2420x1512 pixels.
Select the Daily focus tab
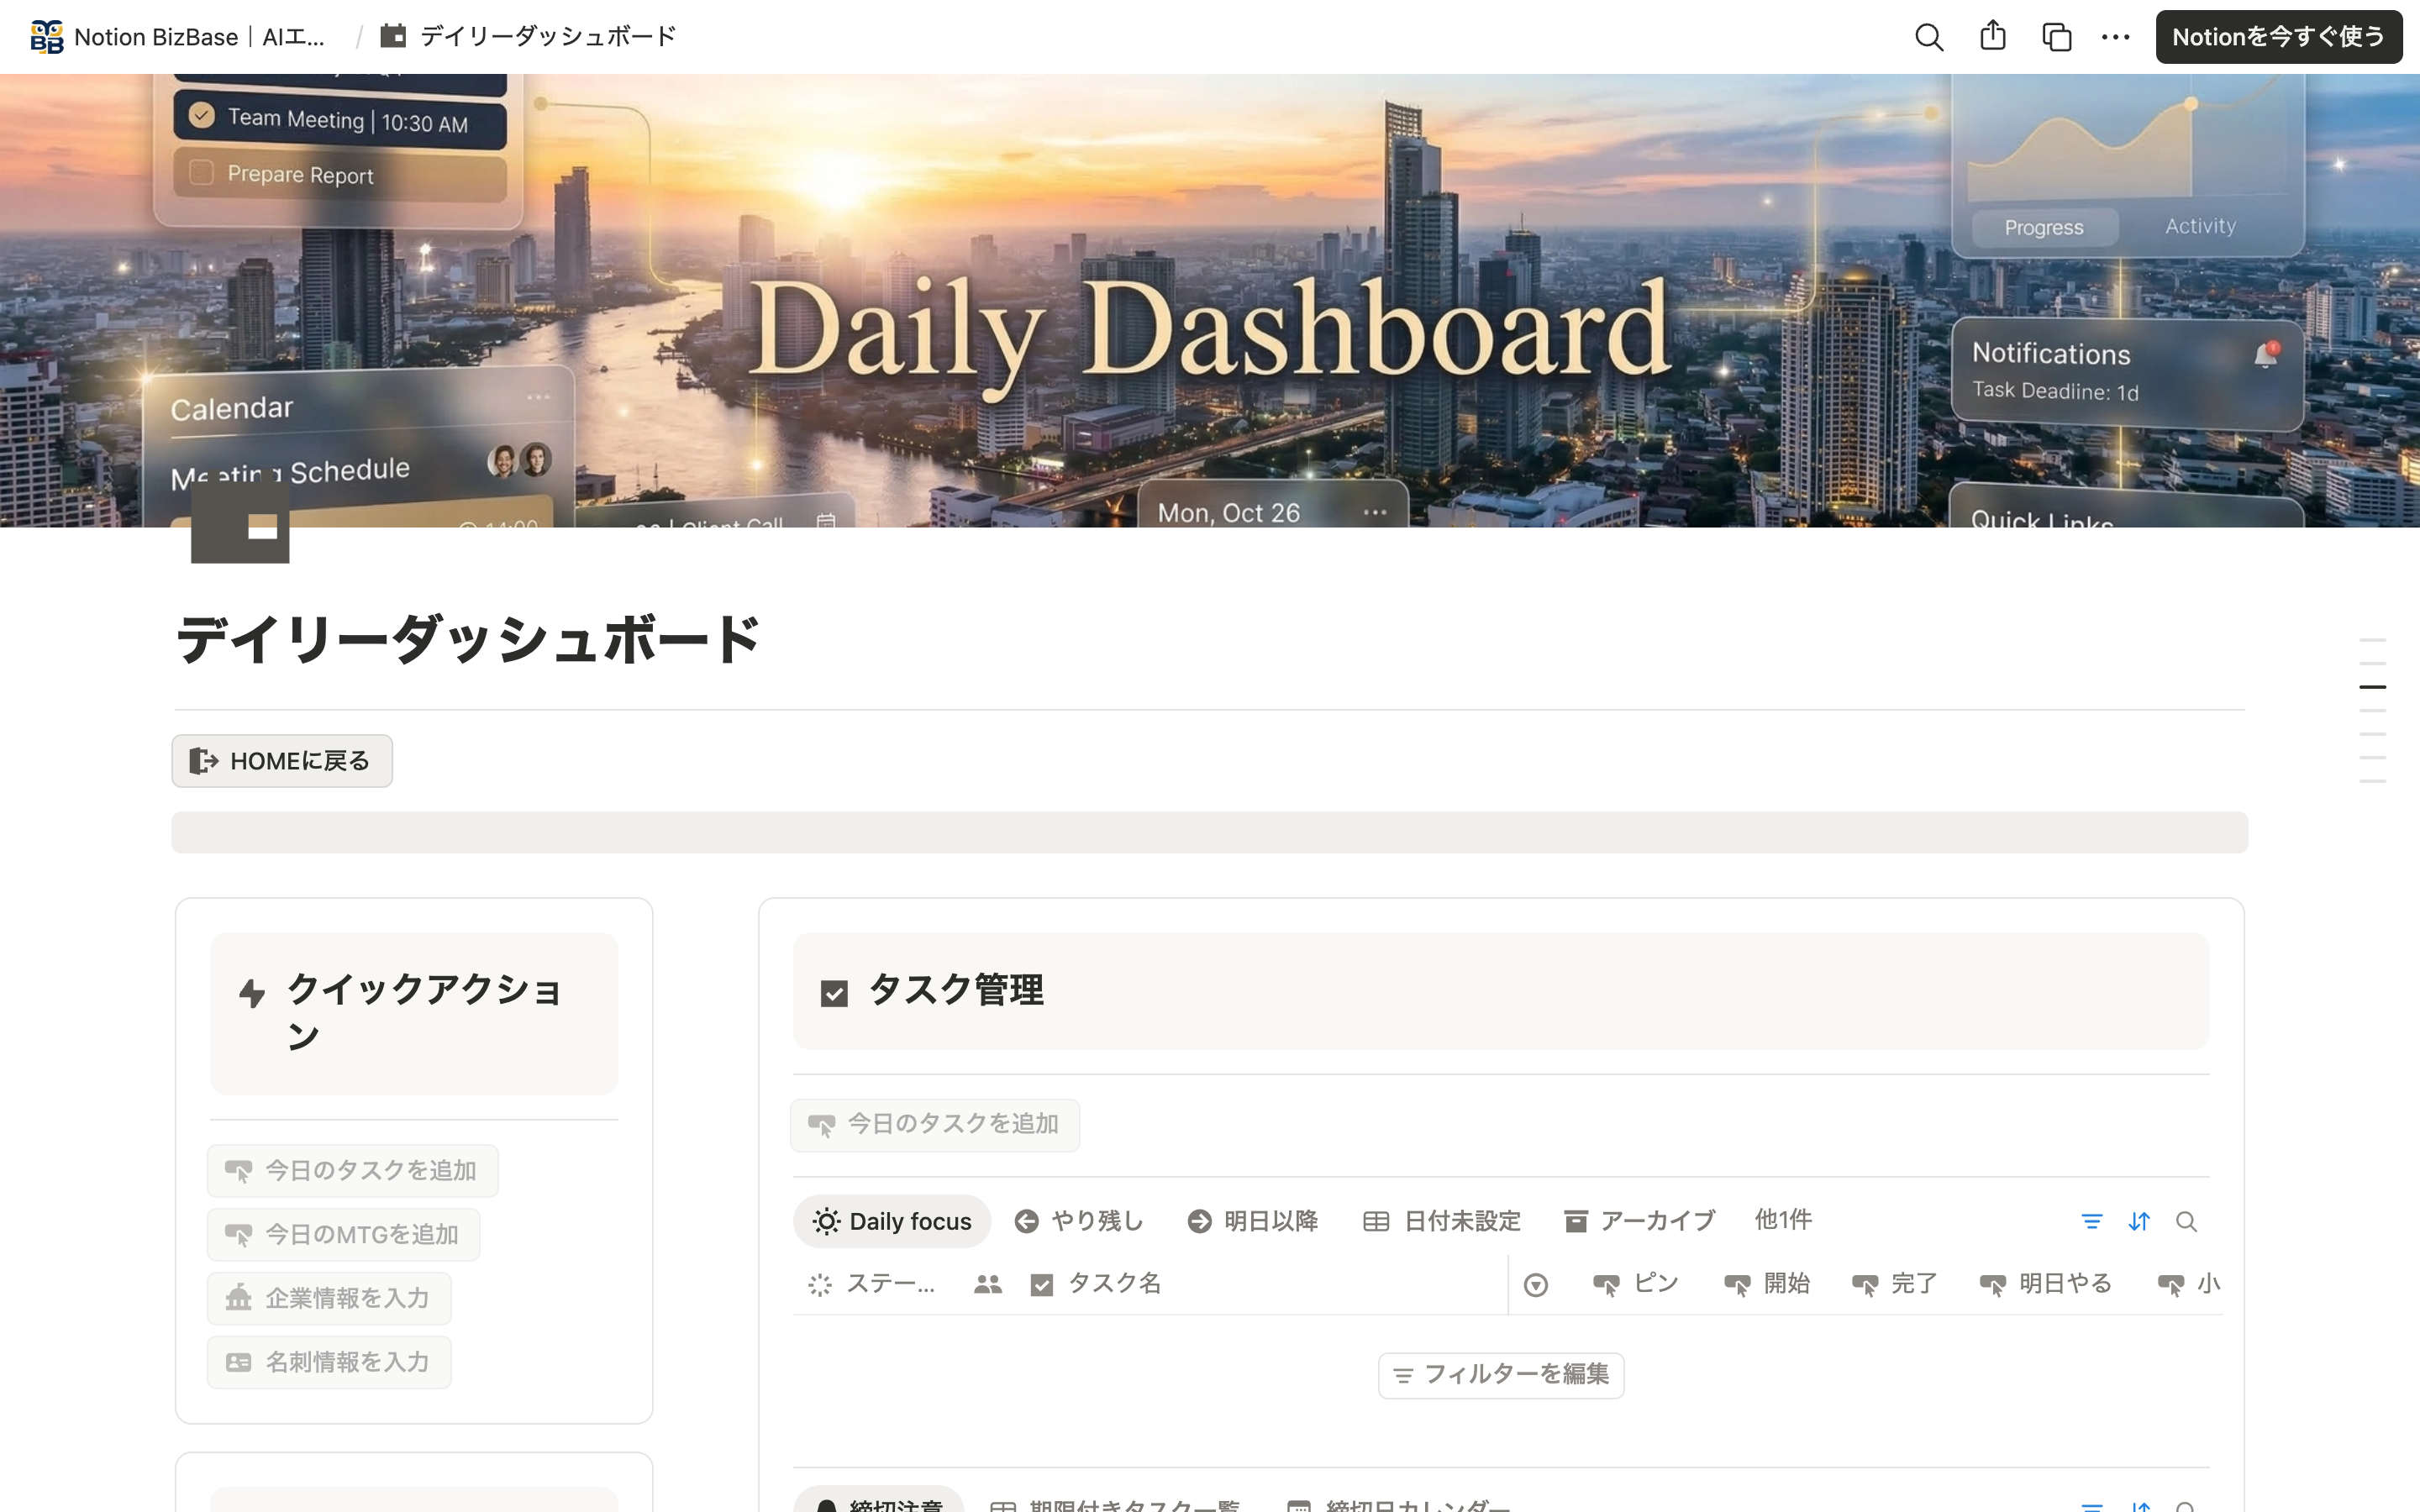(892, 1221)
